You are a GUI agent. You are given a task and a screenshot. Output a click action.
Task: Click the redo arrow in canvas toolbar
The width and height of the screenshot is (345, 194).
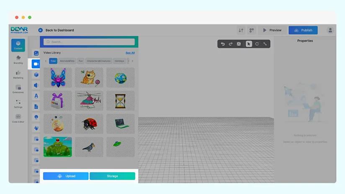[x=231, y=44]
